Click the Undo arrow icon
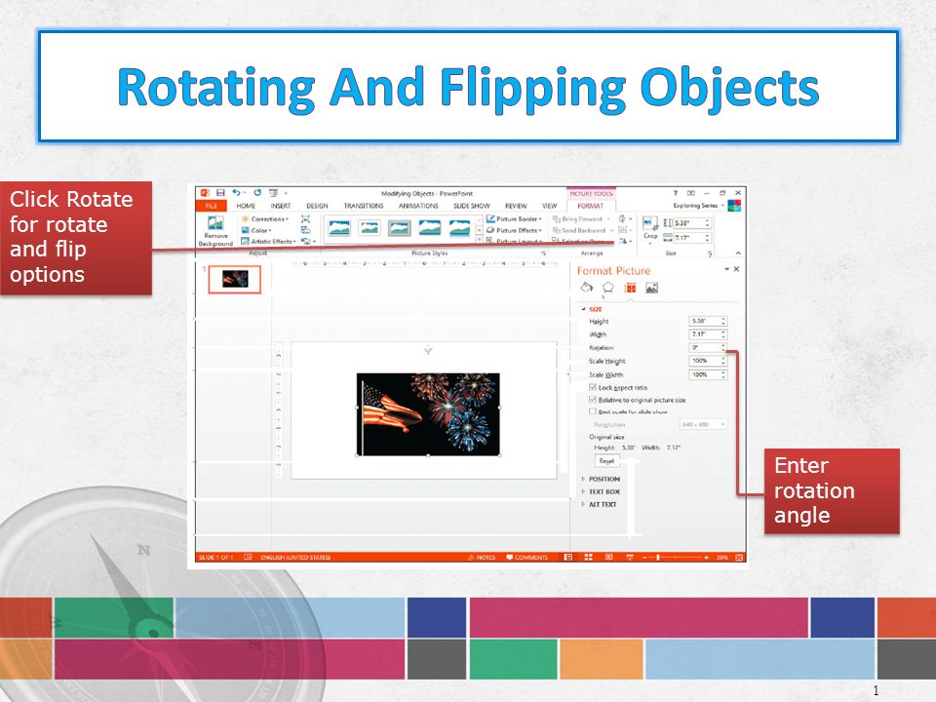The height and width of the screenshot is (702, 936). pos(236,193)
